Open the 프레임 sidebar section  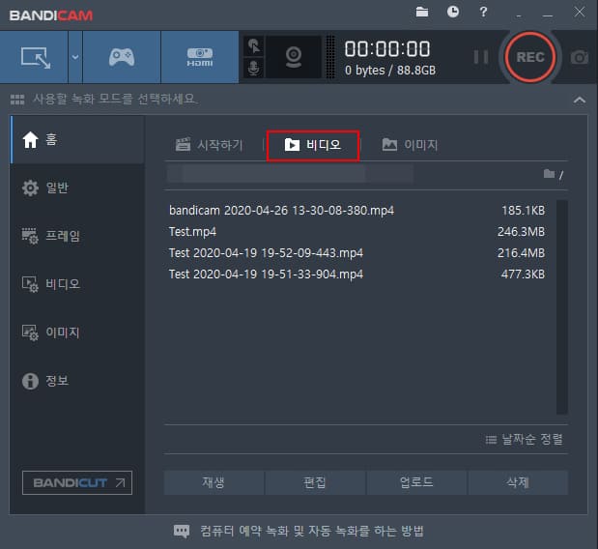pyautogui.click(x=77, y=236)
